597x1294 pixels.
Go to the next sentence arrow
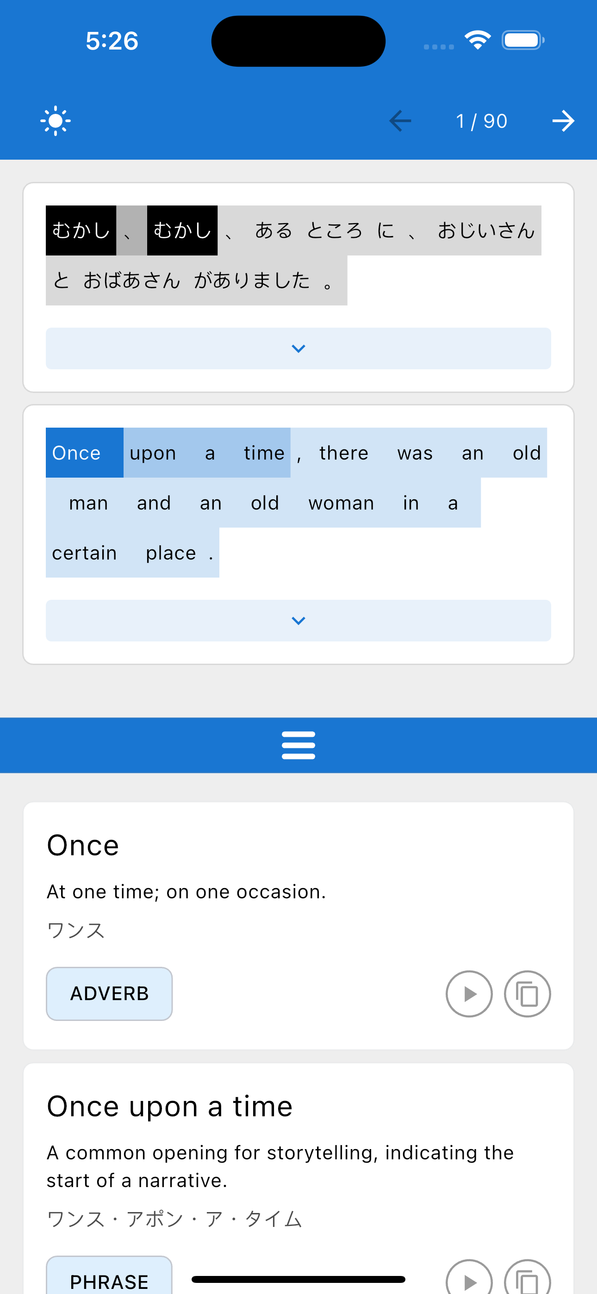coord(563,120)
